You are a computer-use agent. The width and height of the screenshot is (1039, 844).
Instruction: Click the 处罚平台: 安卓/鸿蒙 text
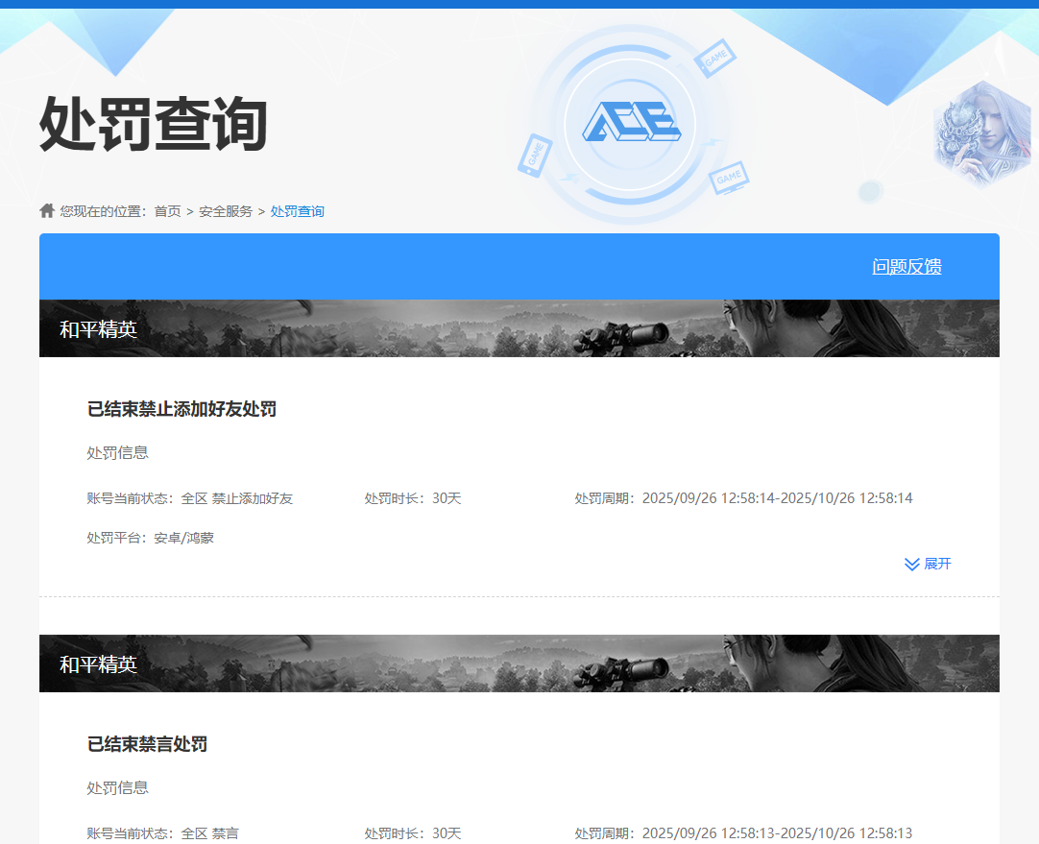click(150, 538)
